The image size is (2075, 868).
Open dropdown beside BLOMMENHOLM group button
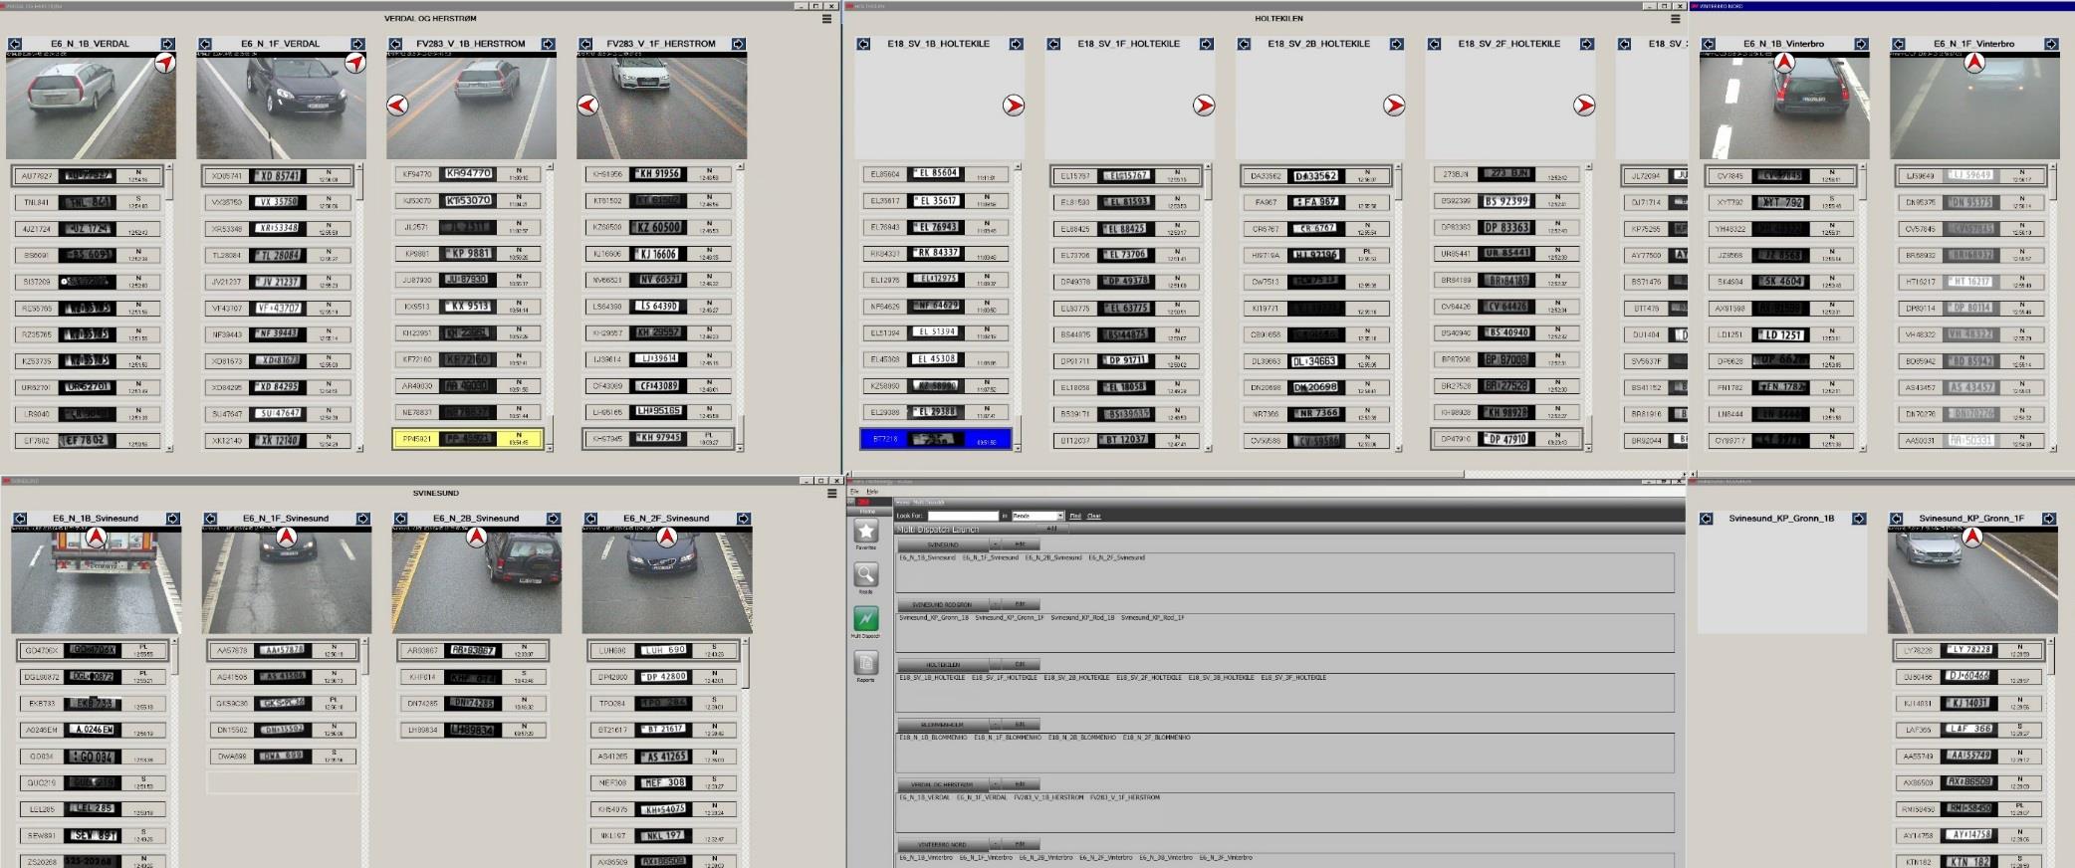[995, 724]
